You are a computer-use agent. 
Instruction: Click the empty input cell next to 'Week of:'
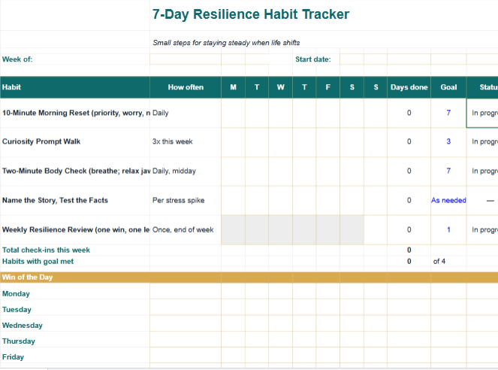coord(186,59)
